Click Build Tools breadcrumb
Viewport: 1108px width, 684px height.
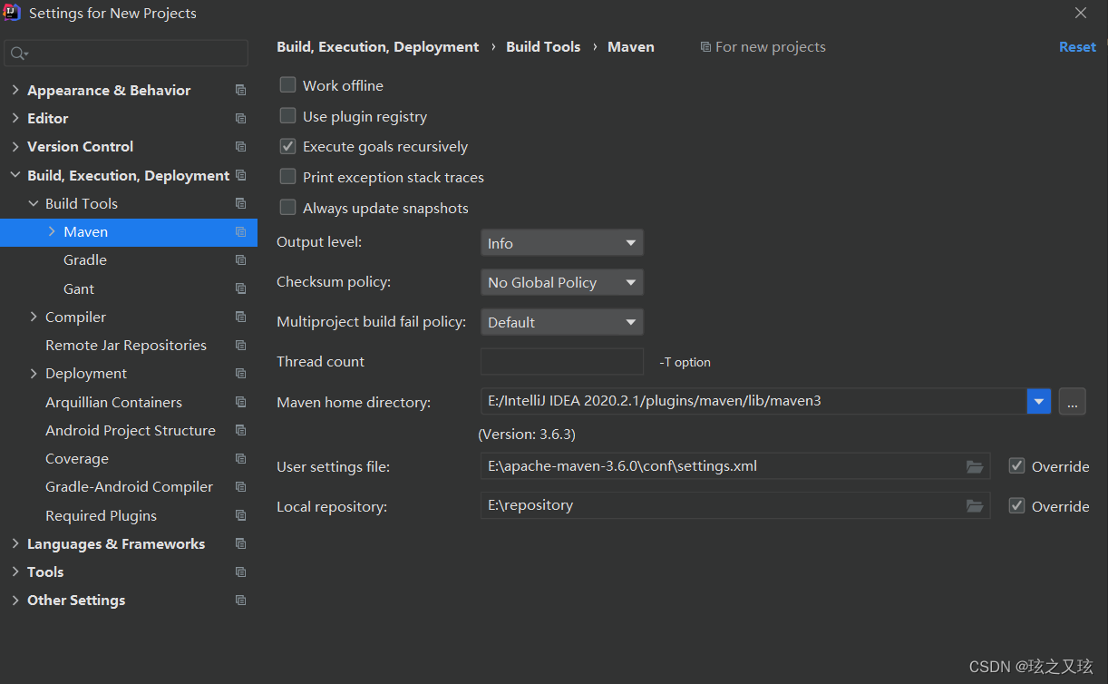pos(543,47)
